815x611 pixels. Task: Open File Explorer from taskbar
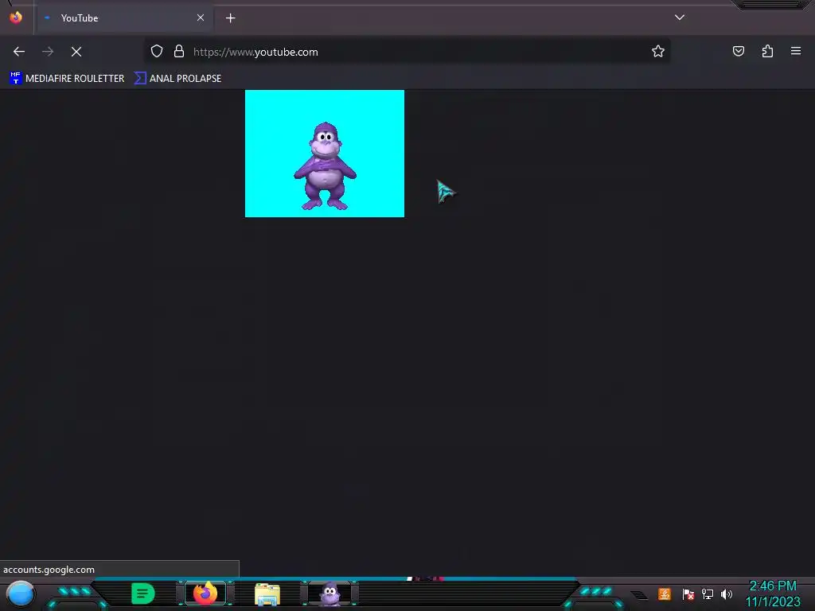(267, 594)
